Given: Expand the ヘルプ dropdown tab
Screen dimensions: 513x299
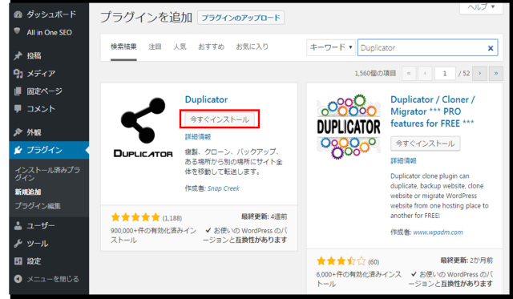Looking at the screenshot, I should click(x=481, y=7).
